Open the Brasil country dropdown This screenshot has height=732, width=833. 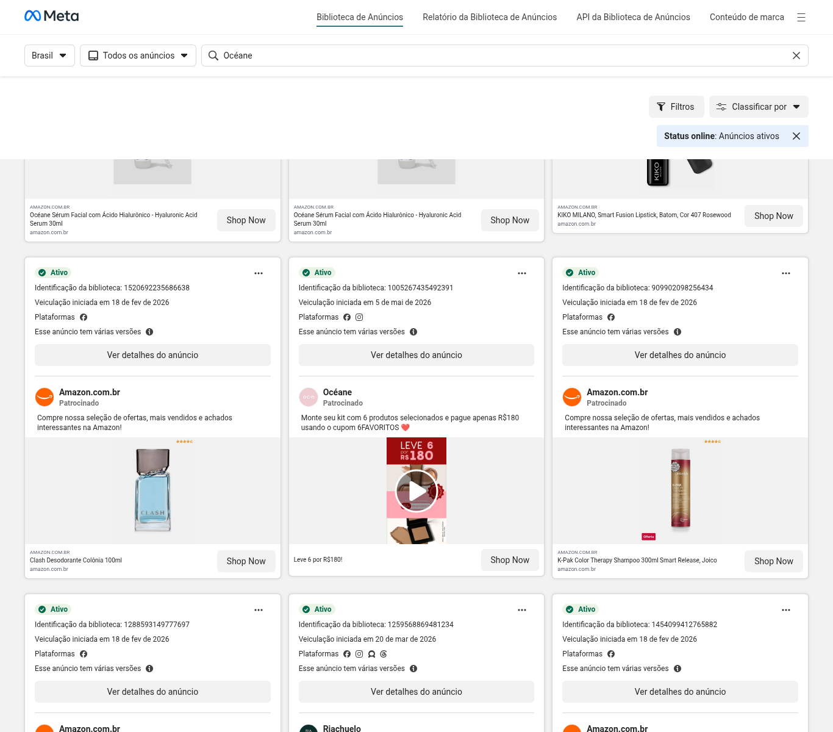point(49,56)
